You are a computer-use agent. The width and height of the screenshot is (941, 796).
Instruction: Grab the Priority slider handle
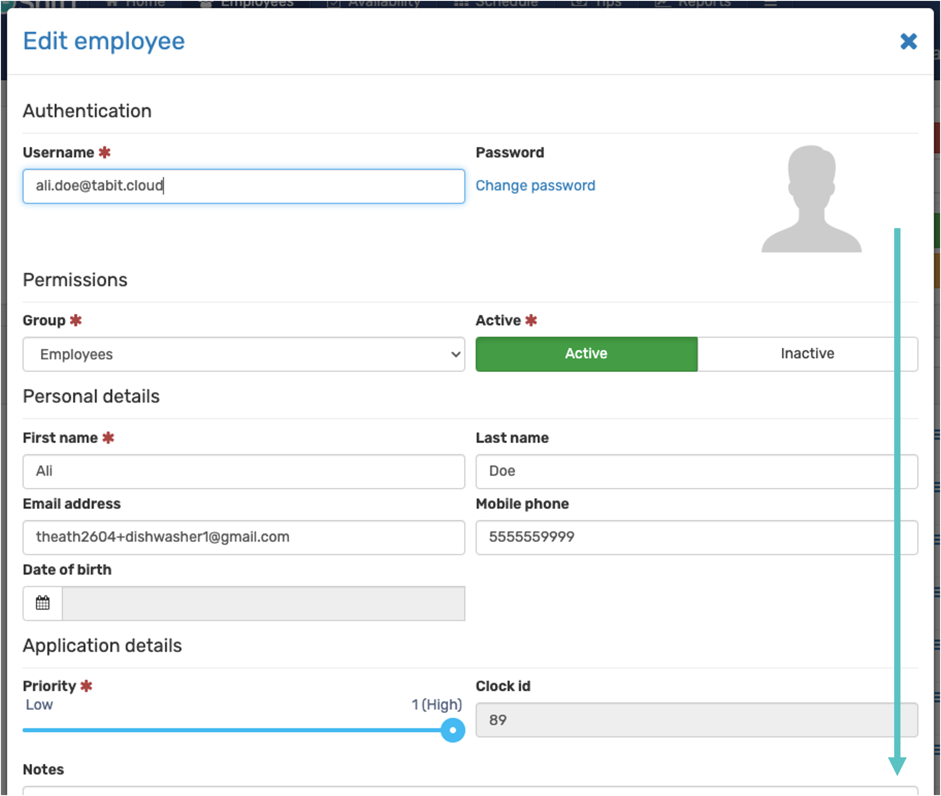click(x=452, y=730)
